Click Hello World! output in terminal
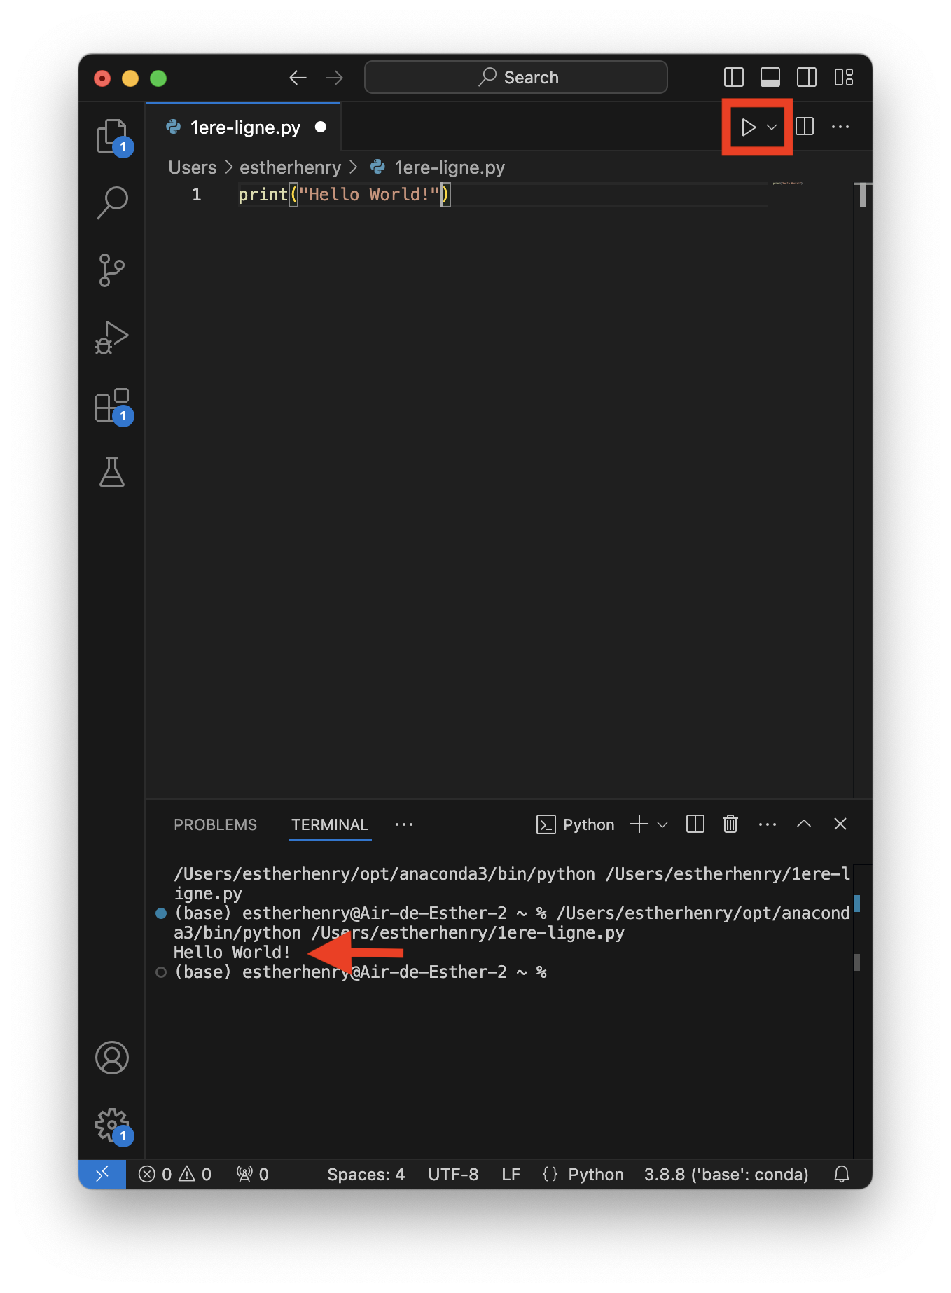Viewport: 951px width, 1293px height. [232, 953]
